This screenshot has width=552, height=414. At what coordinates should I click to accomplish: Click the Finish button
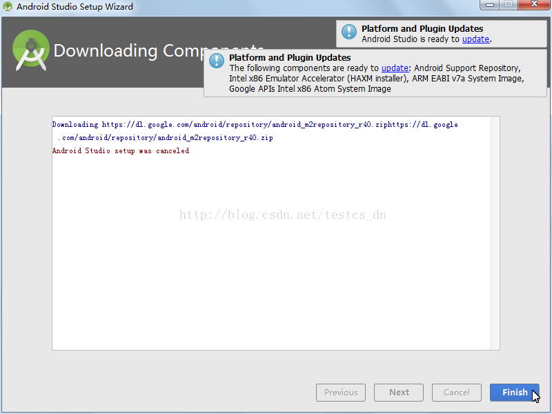[x=514, y=392]
